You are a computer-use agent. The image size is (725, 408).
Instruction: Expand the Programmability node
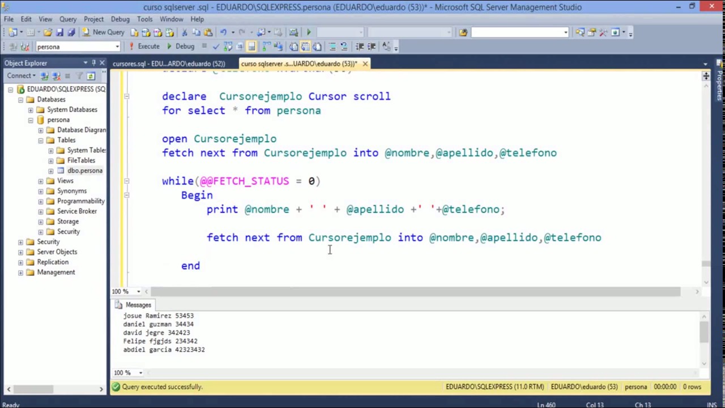pyautogui.click(x=41, y=202)
